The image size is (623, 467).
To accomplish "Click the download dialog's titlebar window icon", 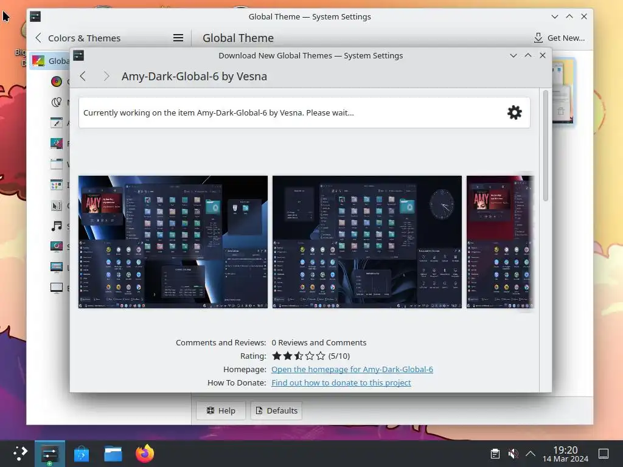I will (x=78, y=55).
